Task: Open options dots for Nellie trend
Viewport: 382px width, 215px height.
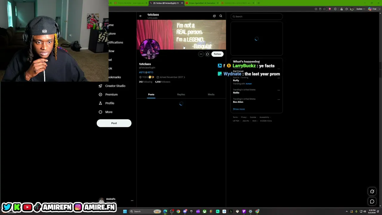Action: (x=279, y=90)
